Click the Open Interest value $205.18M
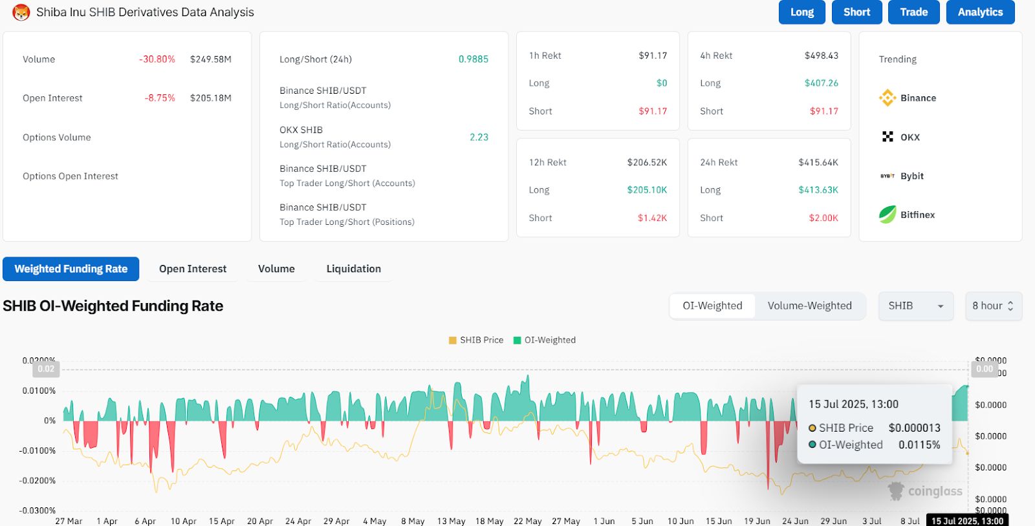The image size is (1035, 526). click(x=211, y=98)
